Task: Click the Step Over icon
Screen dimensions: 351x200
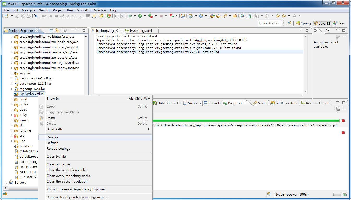Action: [74, 16]
